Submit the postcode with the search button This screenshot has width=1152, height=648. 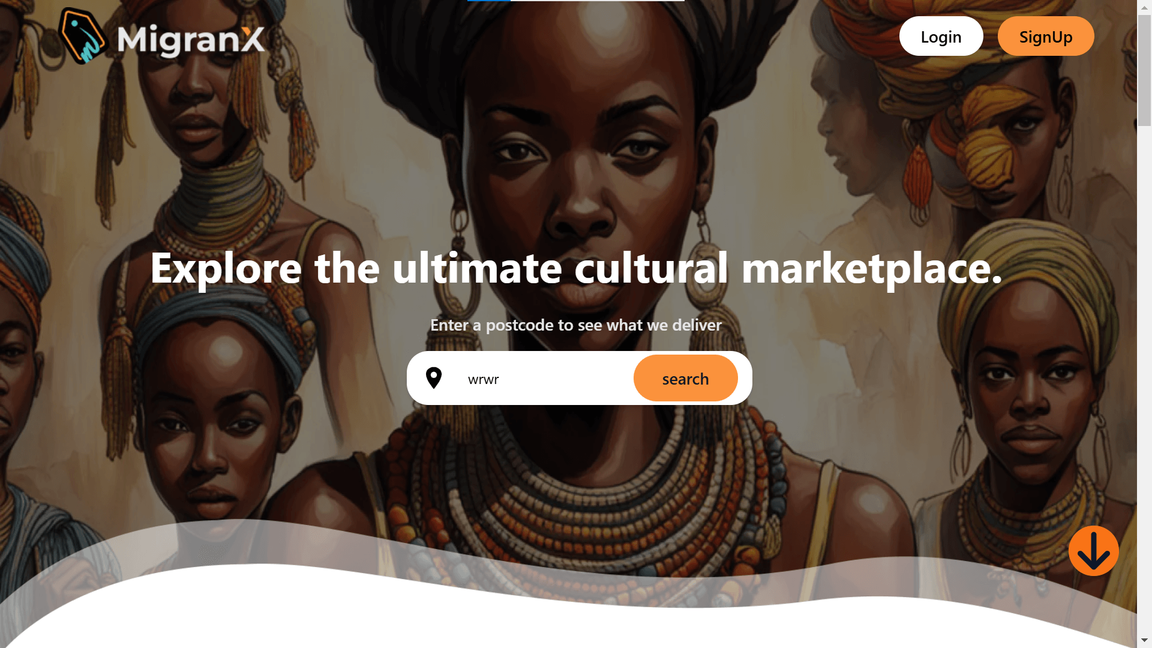click(x=685, y=378)
